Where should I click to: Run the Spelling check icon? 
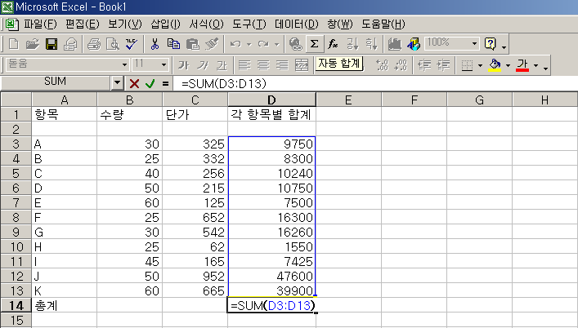[132, 44]
